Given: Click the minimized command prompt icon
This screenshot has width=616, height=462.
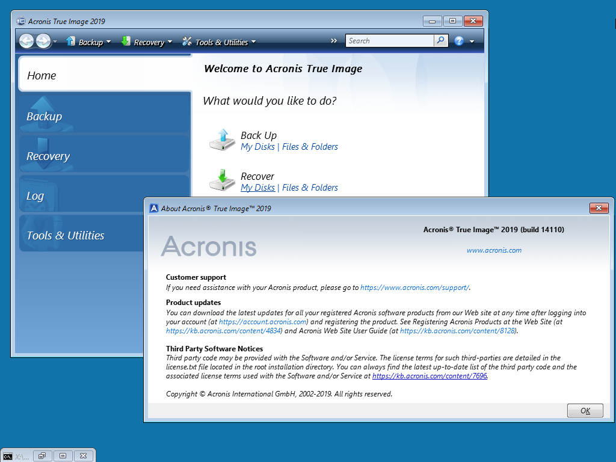Looking at the screenshot, I should [x=7, y=456].
